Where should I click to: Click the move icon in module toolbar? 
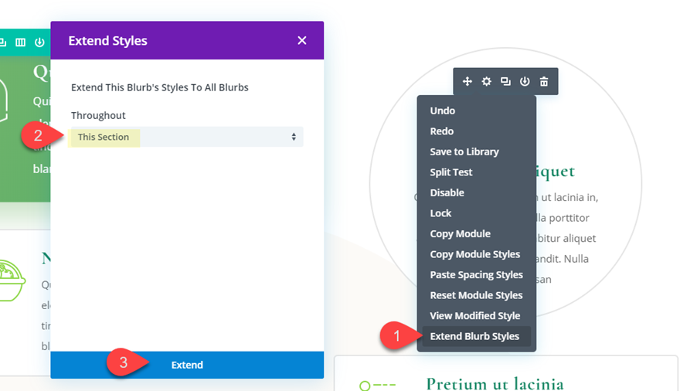pos(467,81)
